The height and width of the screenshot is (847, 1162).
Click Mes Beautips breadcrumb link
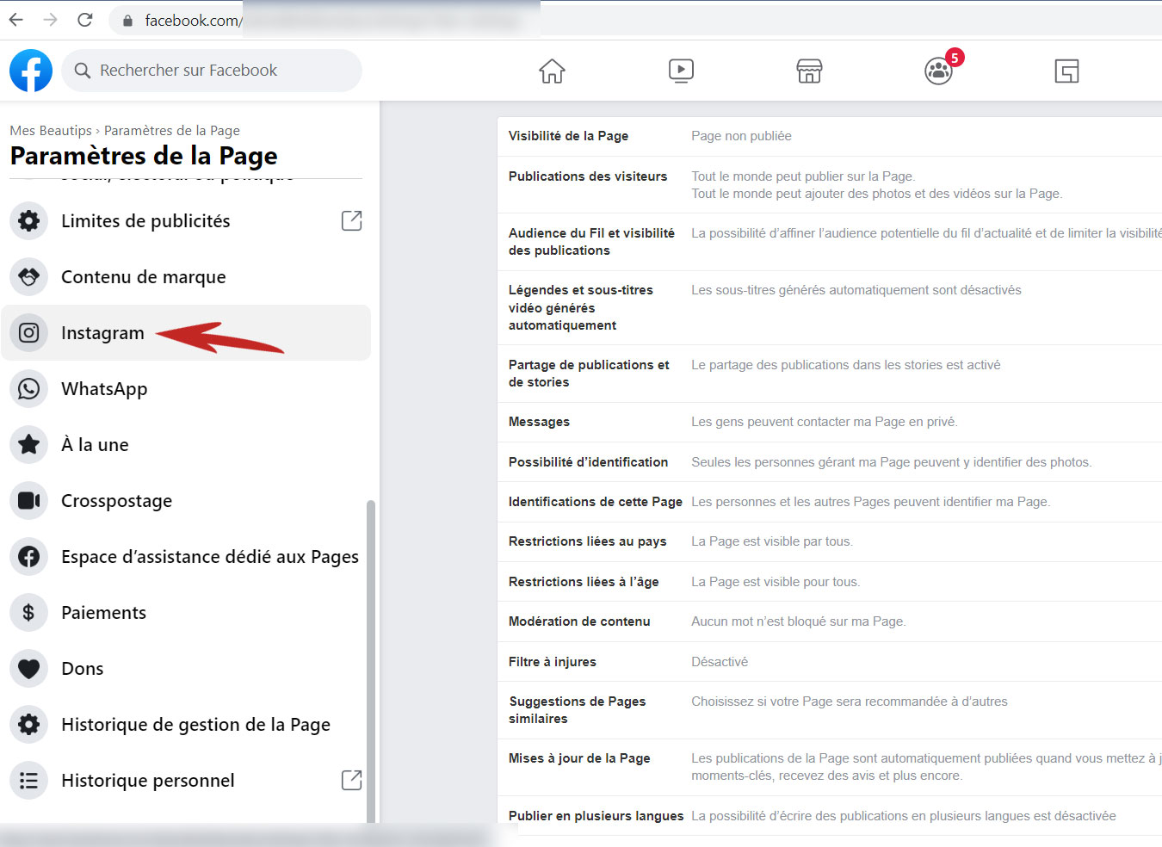(x=51, y=131)
